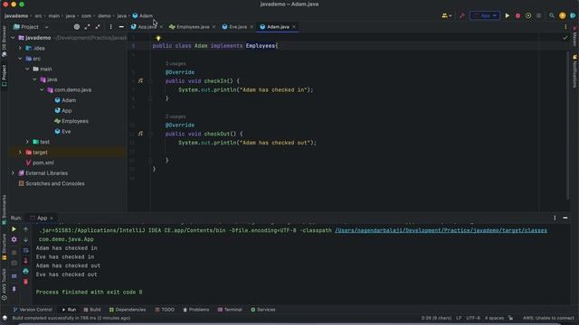Stop the process from the main toolbar

coord(539,16)
